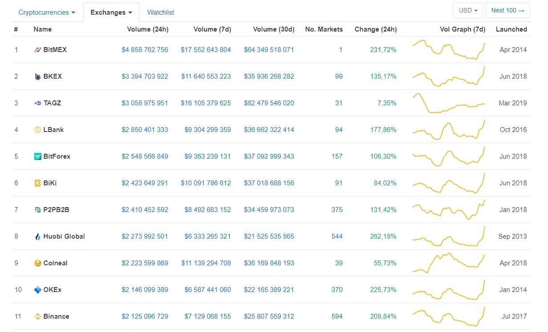Click Huobi Global markets count 544
Image resolution: width=548 pixels, height=332 pixels.
coord(337,236)
